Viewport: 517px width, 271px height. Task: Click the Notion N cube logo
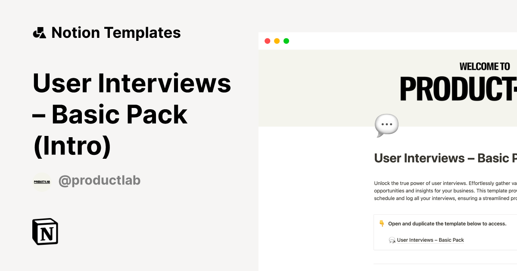point(45,232)
